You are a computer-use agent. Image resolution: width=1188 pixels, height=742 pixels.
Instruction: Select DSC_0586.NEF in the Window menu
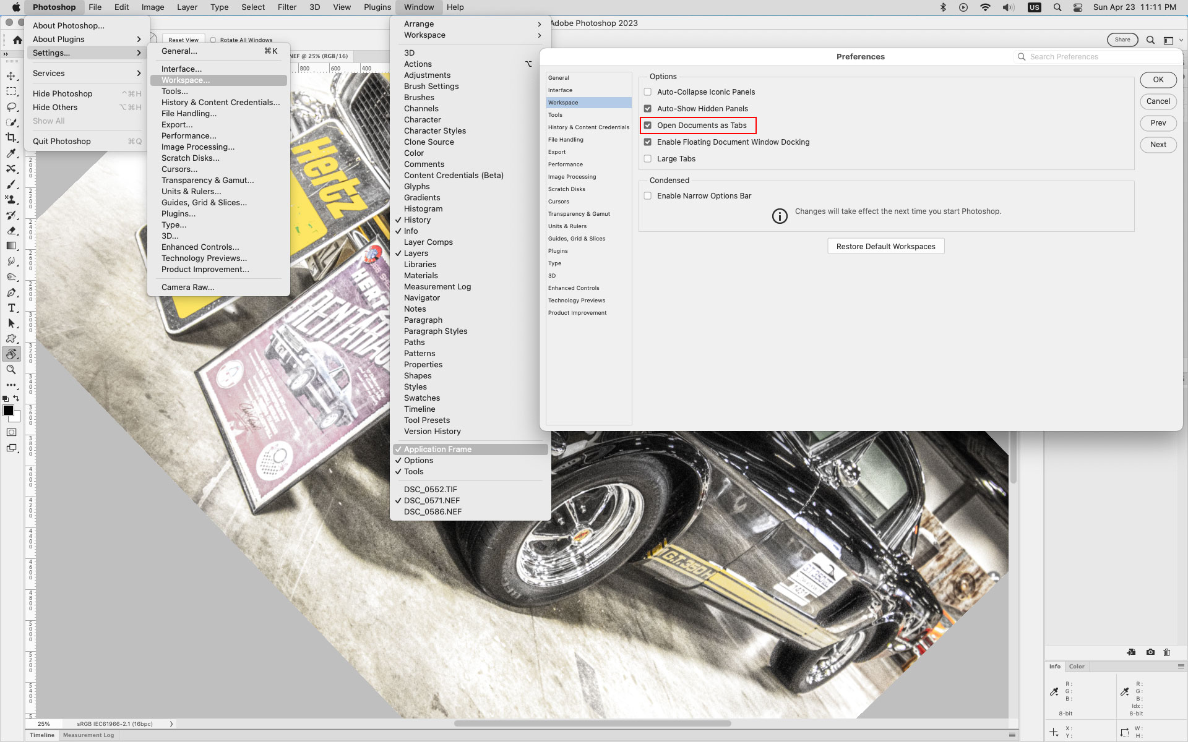point(432,511)
